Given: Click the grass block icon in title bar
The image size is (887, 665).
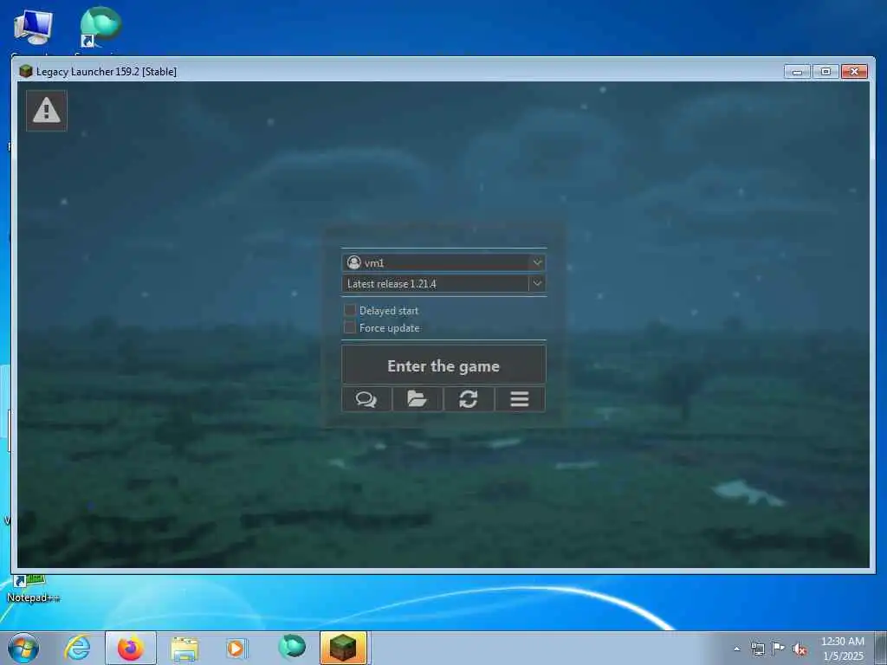Looking at the screenshot, I should (x=25, y=71).
